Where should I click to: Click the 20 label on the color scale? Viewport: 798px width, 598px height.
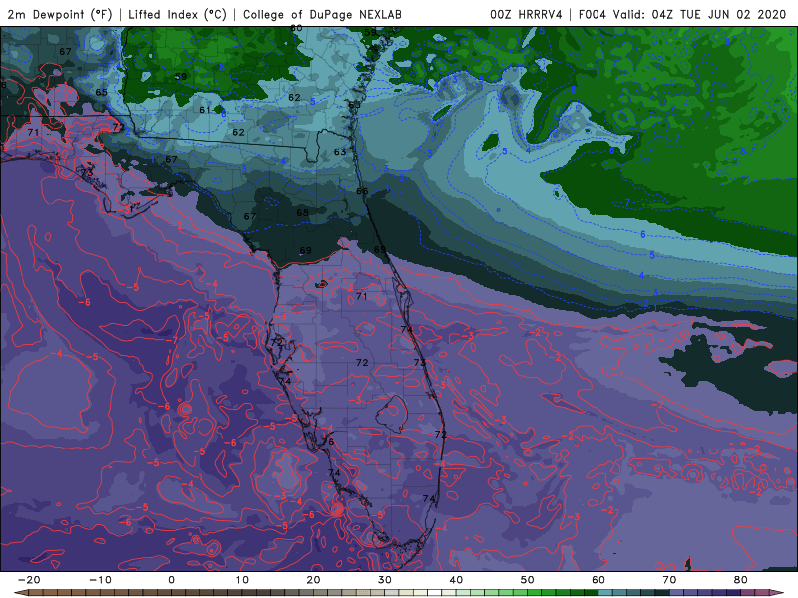tap(313, 580)
